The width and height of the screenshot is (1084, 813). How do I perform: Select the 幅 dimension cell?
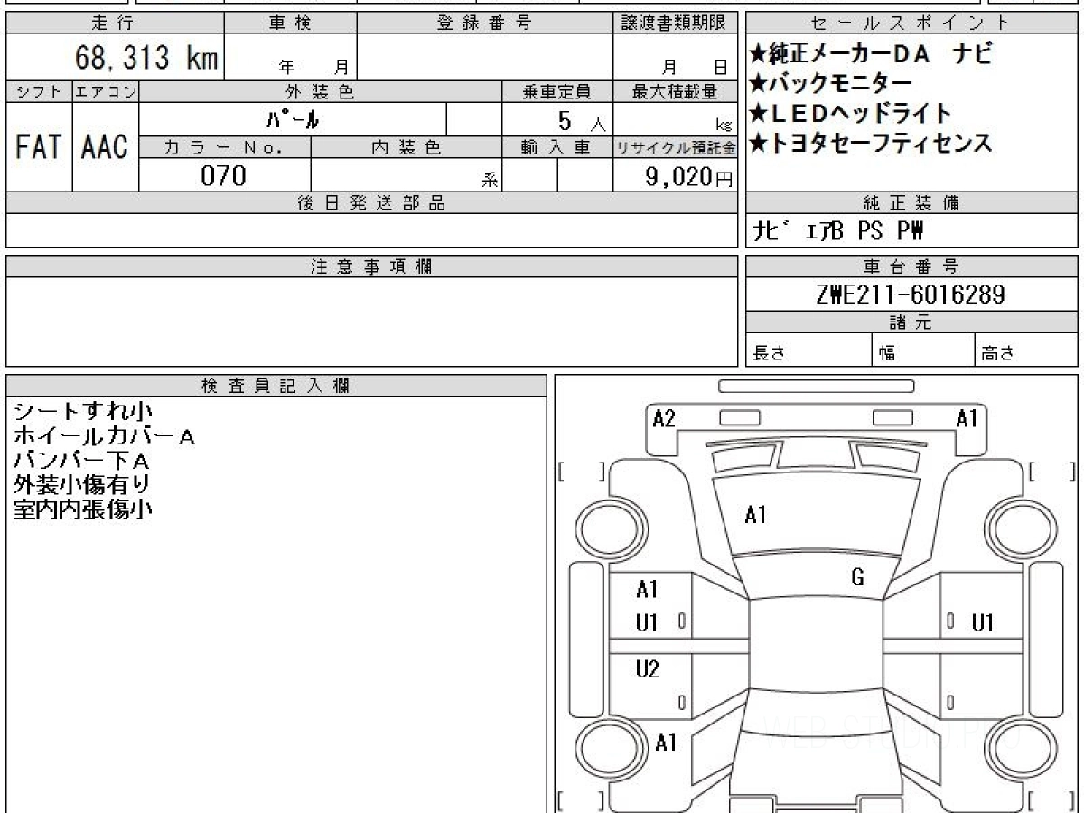923,350
